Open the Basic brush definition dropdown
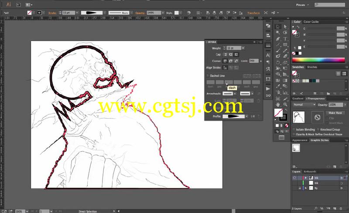 [x=132, y=13]
